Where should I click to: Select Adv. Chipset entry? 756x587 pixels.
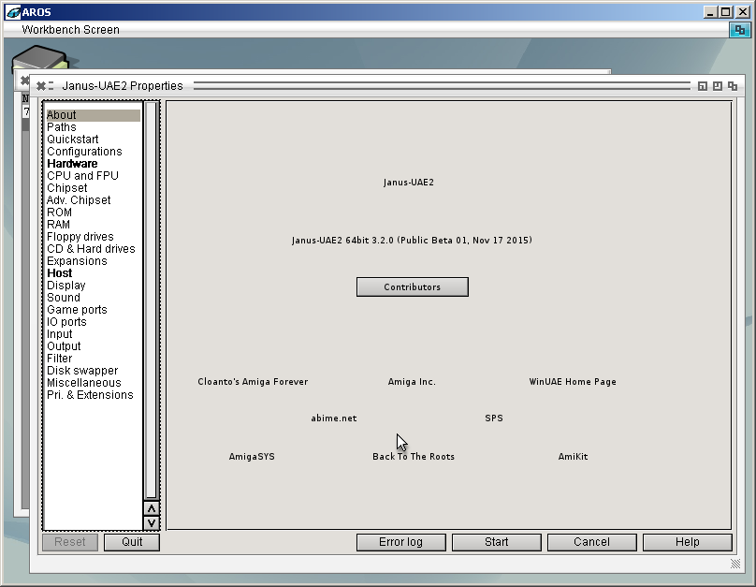93,200
